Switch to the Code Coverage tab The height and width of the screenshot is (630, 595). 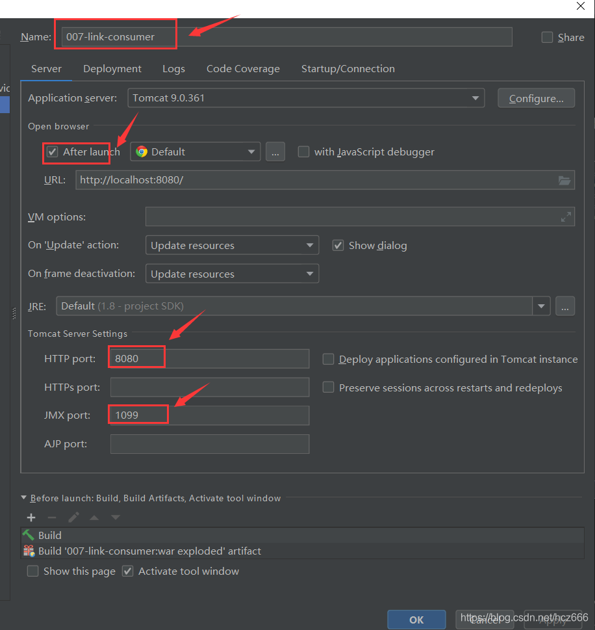click(x=243, y=69)
